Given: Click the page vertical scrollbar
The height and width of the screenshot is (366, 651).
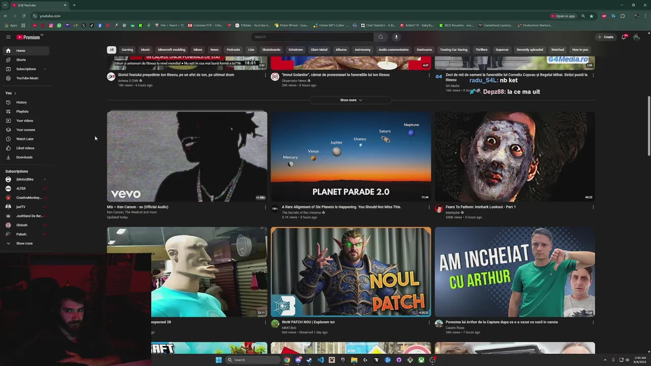Looking at the screenshot, I should (x=648, y=126).
